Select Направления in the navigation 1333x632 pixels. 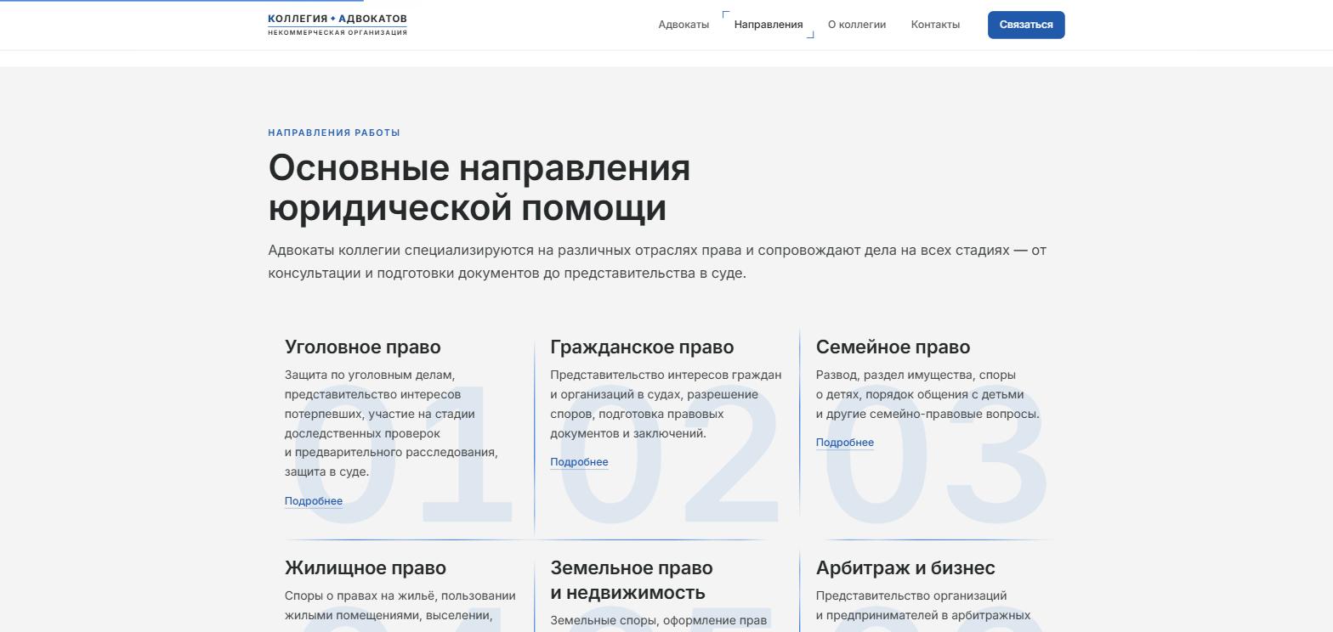(x=769, y=25)
